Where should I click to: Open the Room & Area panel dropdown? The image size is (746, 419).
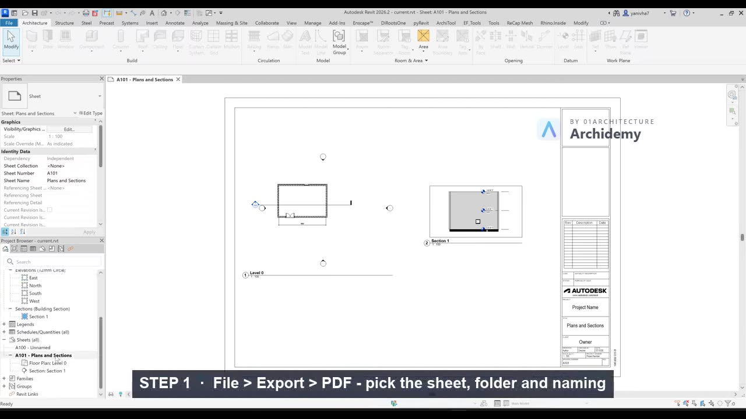[x=411, y=61]
